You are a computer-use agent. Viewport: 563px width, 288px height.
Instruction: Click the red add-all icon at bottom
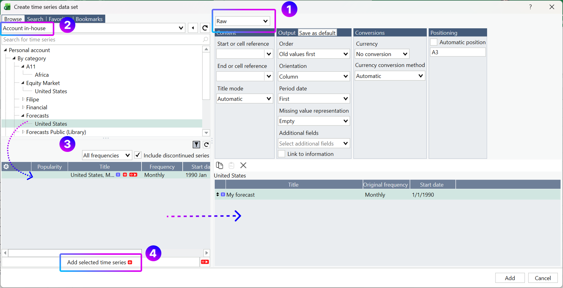[205, 262]
